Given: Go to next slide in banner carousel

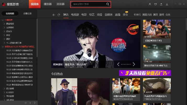Looking at the screenshot, I should click(x=134, y=64).
